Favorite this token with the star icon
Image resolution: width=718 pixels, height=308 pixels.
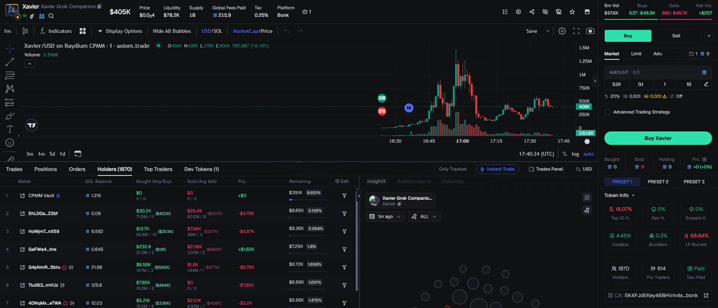tap(572, 12)
